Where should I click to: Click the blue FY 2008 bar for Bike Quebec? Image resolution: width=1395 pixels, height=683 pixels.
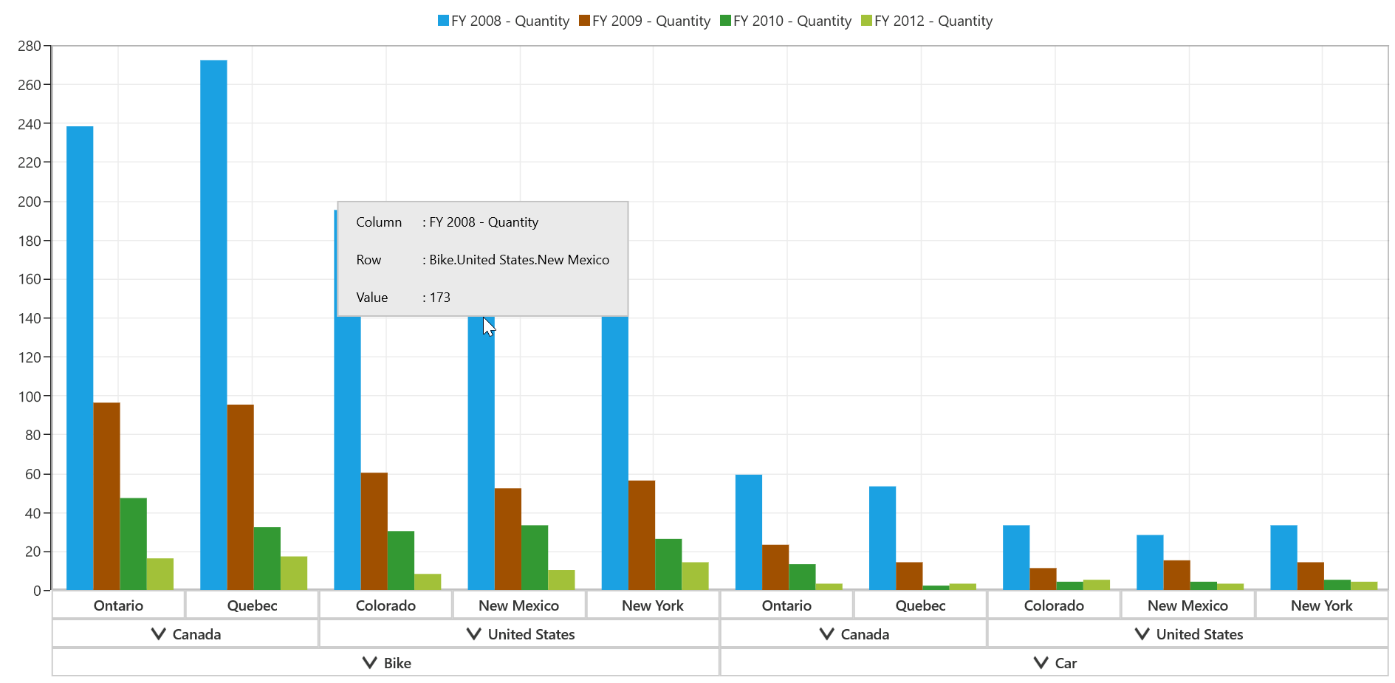pyautogui.click(x=213, y=325)
